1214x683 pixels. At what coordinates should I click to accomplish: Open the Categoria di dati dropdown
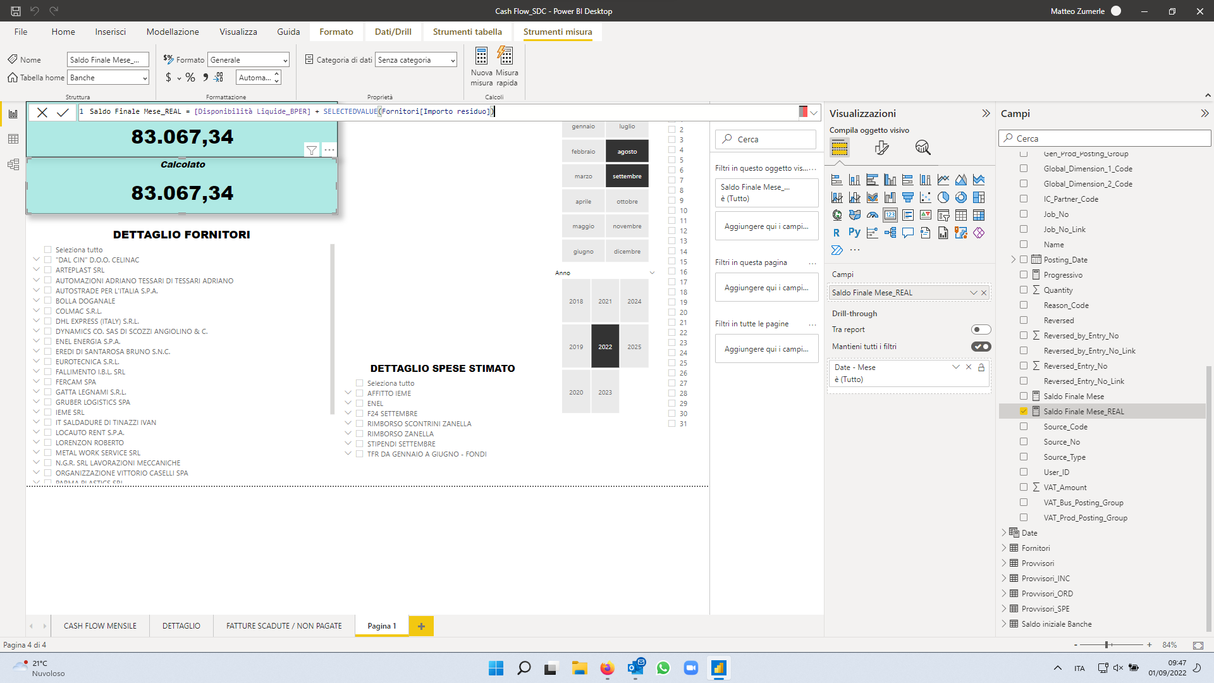[416, 60]
